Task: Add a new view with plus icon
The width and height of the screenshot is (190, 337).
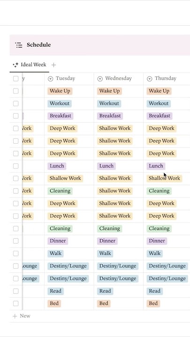Action: 53,65
